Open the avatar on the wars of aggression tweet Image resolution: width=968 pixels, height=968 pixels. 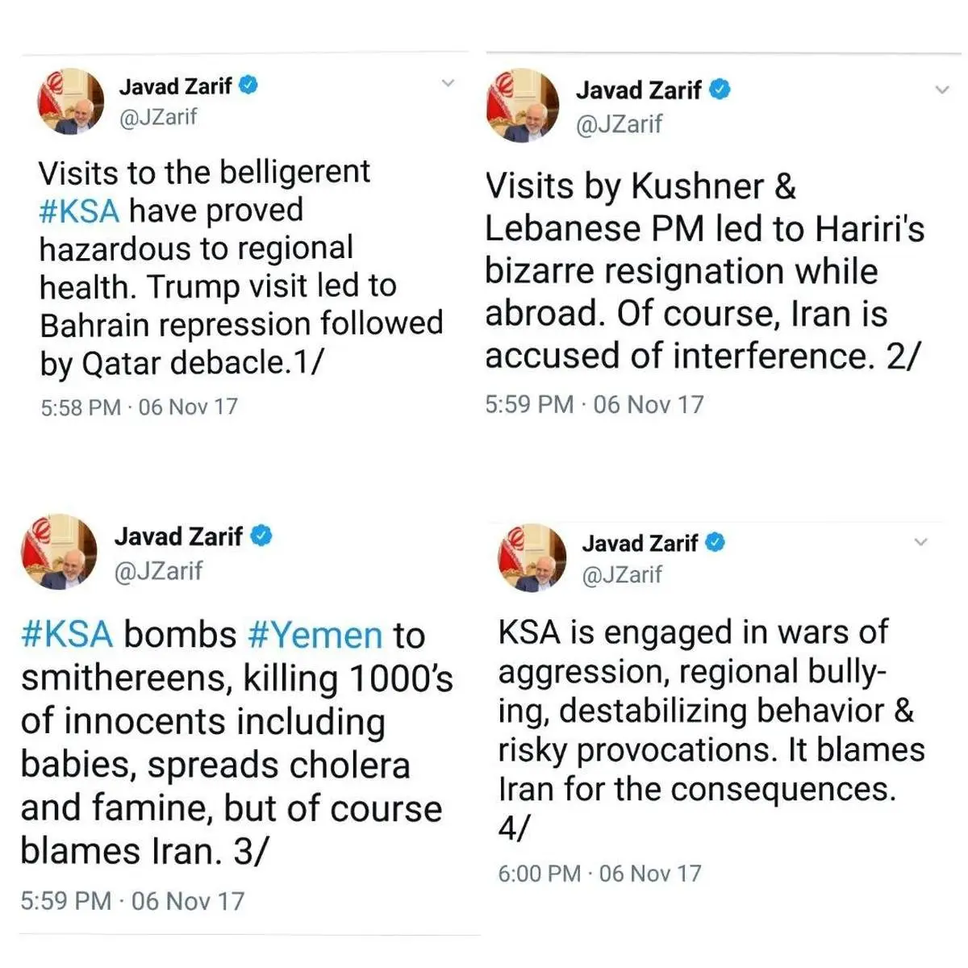(x=532, y=557)
